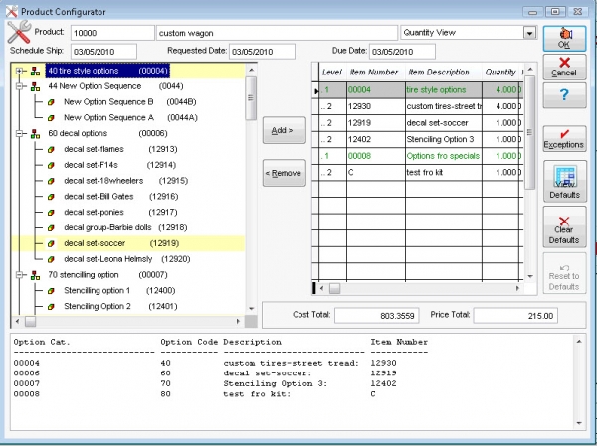
Task: Click the grid horizontal scrollbar thumb
Action: pyautogui.click(x=334, y=289)
